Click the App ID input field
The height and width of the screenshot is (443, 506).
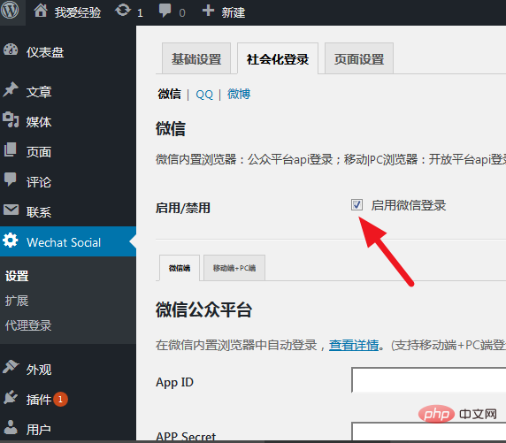pyautogui.click(x=428, y=379)
